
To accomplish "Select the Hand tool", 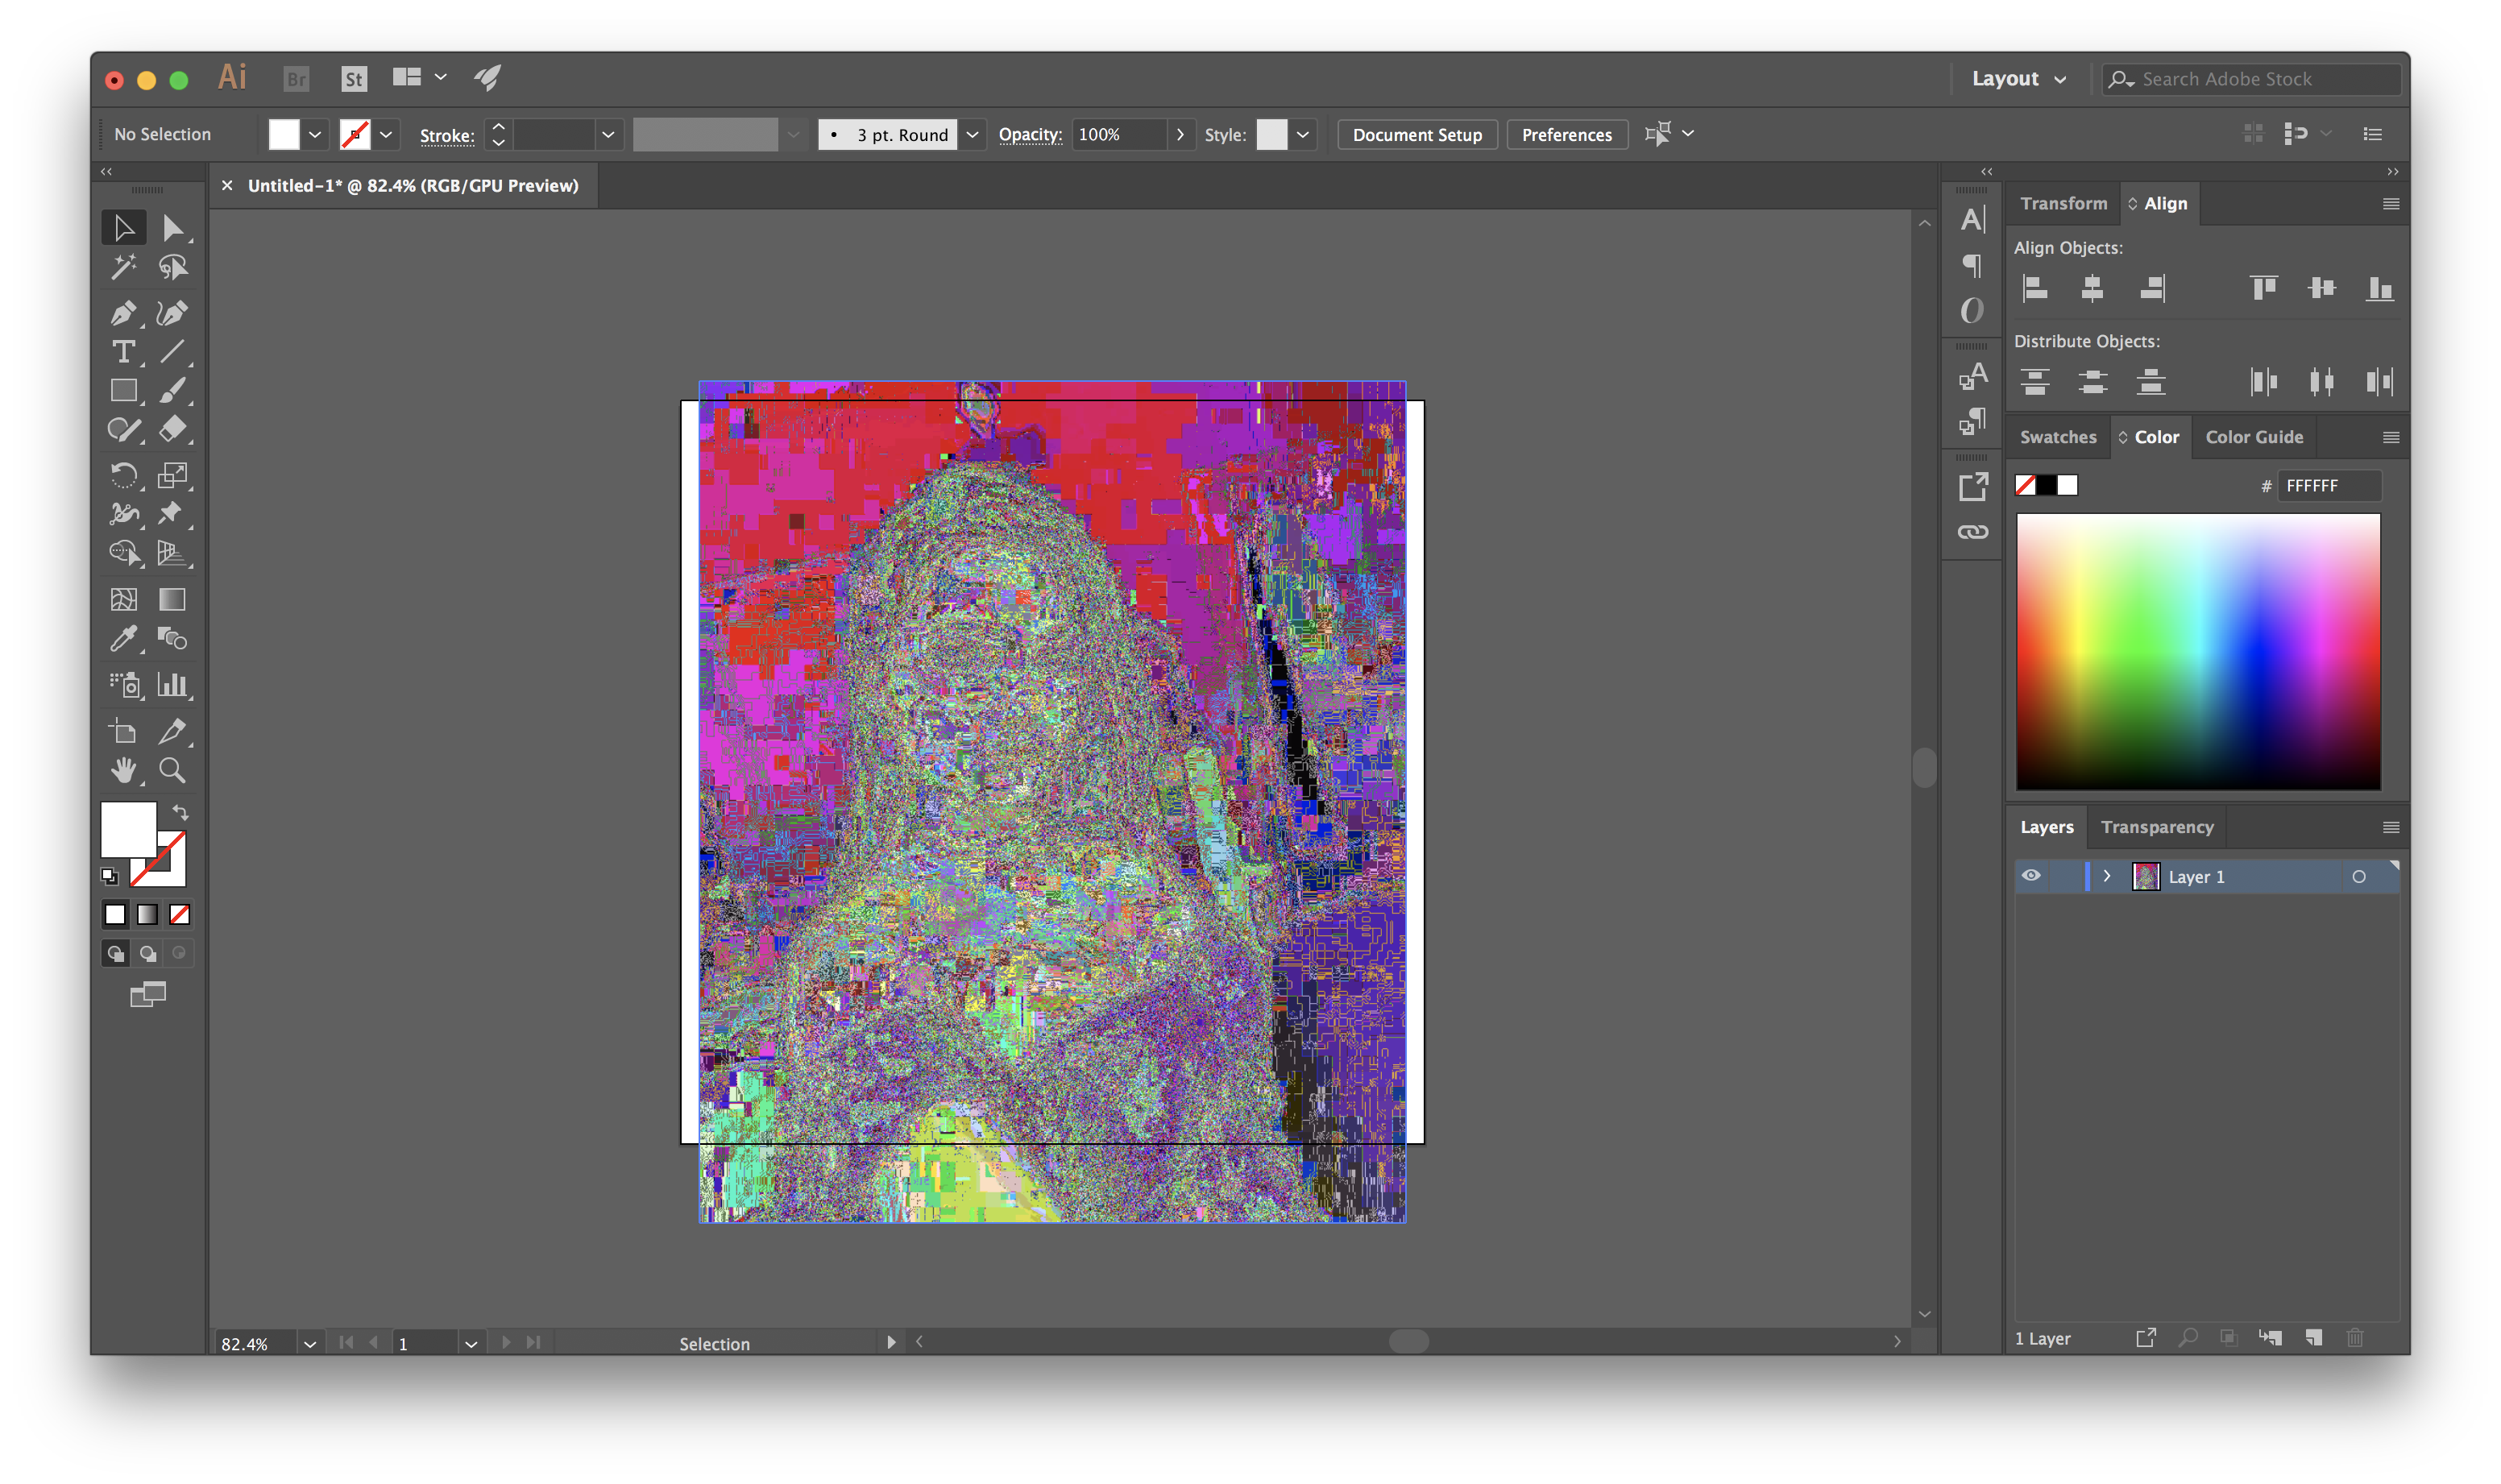I will click(x=123, y=770).
